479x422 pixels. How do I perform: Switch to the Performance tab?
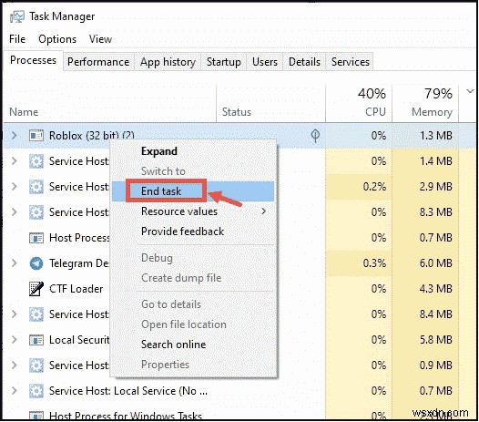click(98, 62)
